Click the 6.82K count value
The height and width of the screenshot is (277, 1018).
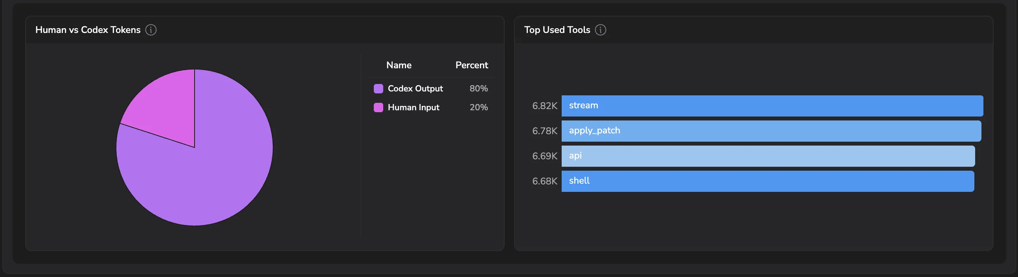544,106
